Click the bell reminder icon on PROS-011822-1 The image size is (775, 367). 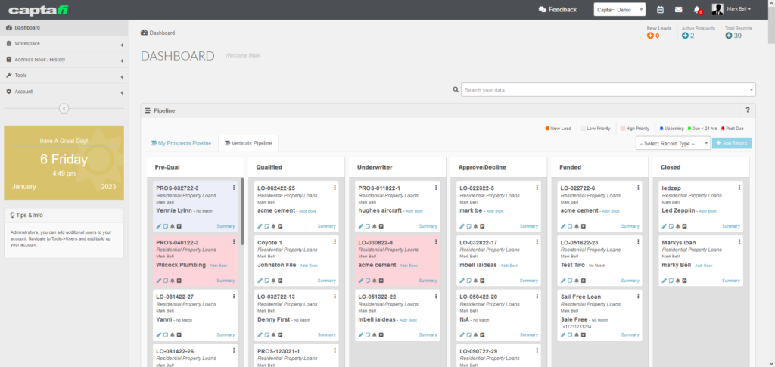[373, 226]
